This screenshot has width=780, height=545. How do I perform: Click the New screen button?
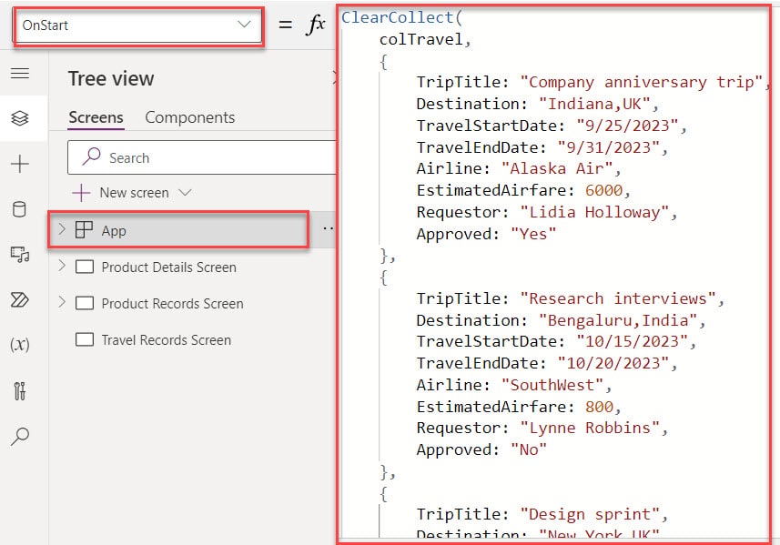[120, 193]
